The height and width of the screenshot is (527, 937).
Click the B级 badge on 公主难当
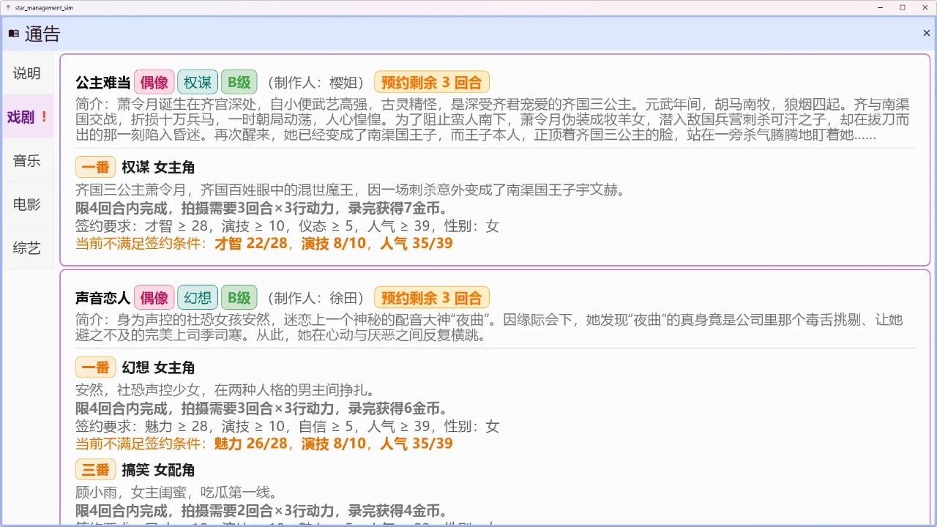click(239, 82)
